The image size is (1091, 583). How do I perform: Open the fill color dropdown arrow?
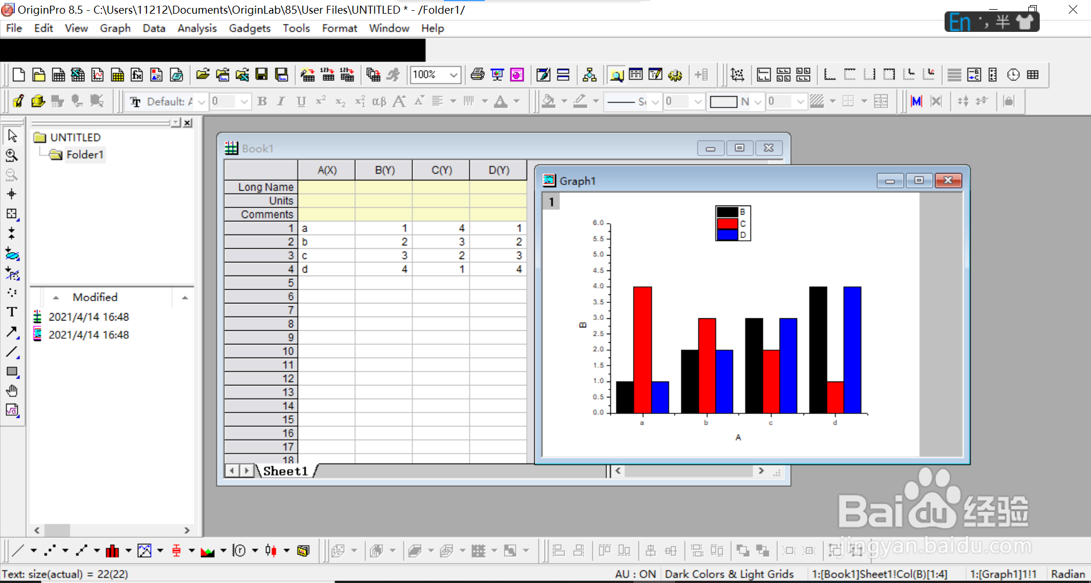point(564,101)
